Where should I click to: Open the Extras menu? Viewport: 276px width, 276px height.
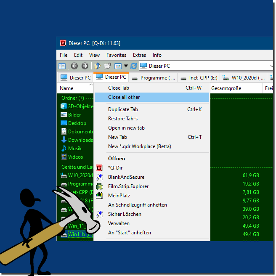click(139, 55)
